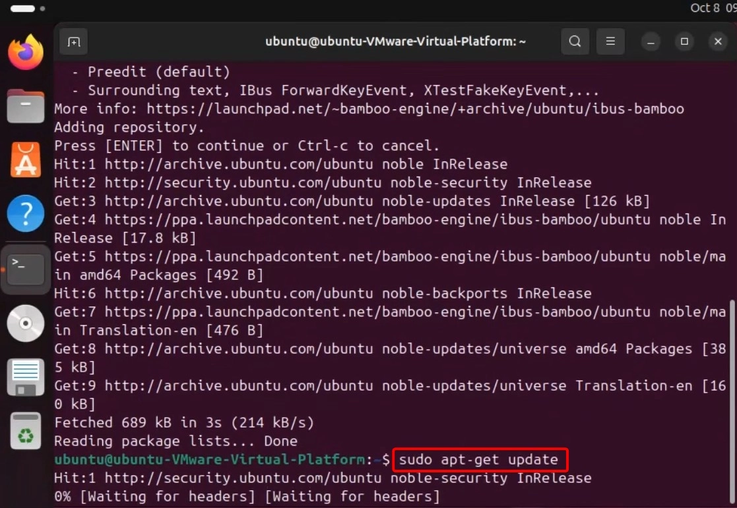
Task: Maximize the terminal window
Action: point(684,42)
